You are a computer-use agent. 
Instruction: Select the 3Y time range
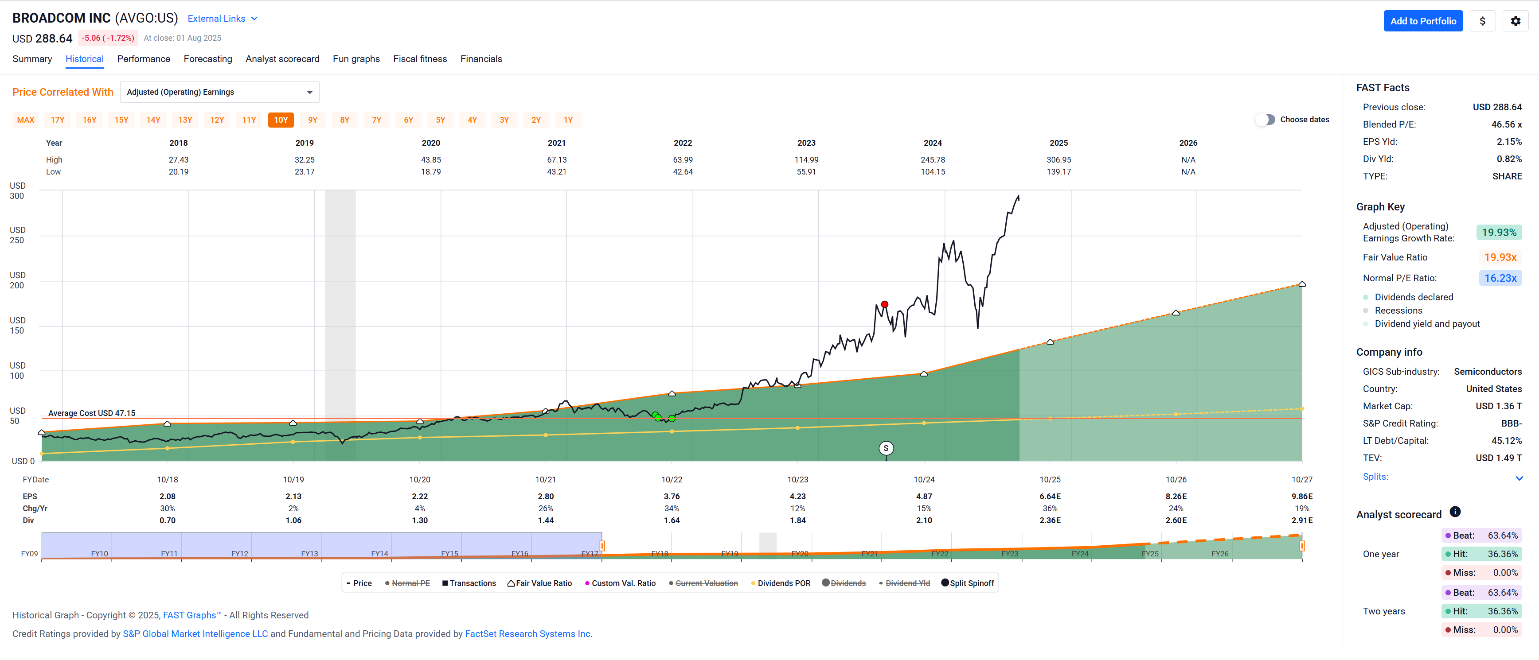click(504, 120)
